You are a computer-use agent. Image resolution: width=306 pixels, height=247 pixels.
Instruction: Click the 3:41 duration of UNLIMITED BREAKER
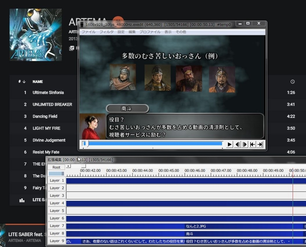coord(291,104)
